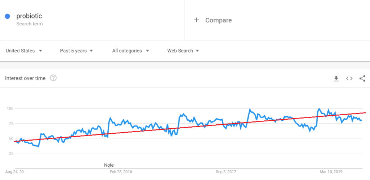Open the All categories dropdown
Screen dimensions: 370x180
tap(131, 51)
